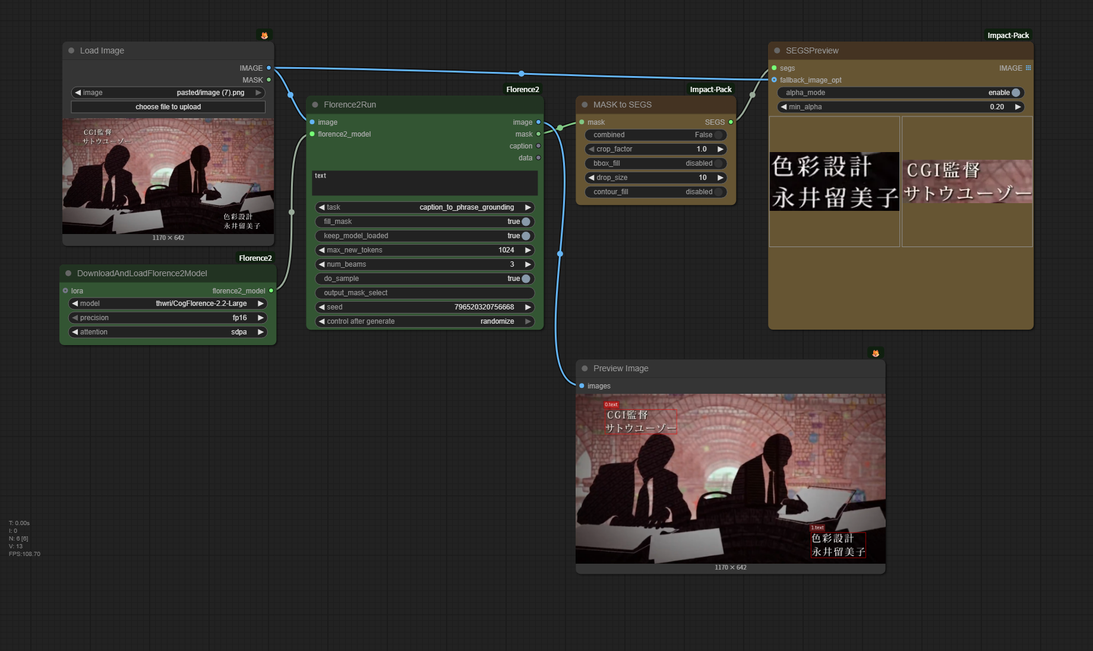Click the fallback_image_opt input connector
1093x651 pixels.
pyautogui.click(x=774, y=80)
